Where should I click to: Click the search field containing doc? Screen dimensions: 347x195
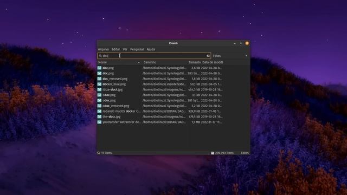154,56
